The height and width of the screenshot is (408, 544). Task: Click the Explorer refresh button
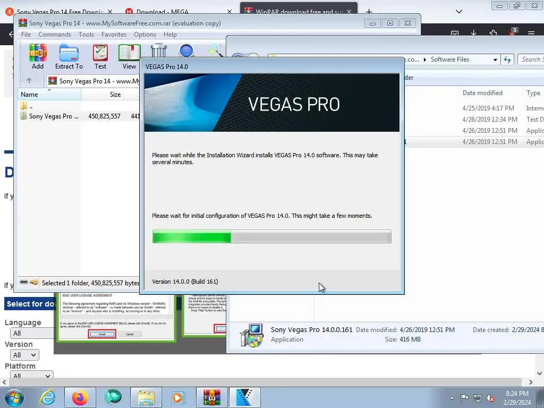coord(507,59)
